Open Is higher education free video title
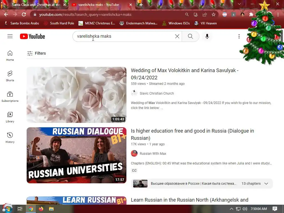Viewport: 284px width, 213px height. [192, 135]
